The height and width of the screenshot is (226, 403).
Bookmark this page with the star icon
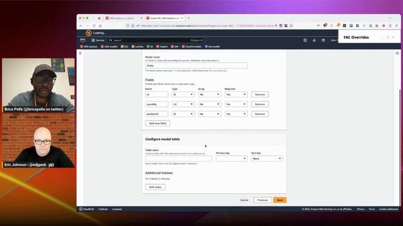(x=291, y=26)
